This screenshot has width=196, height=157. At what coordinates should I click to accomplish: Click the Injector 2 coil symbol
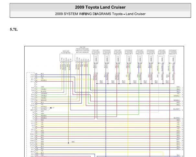pos(107,59)
